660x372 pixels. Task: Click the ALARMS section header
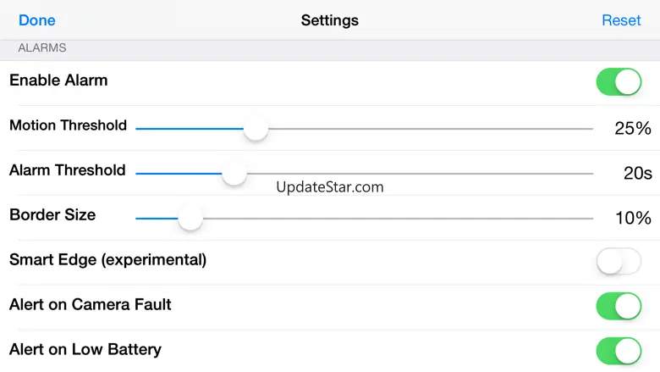pyautogui.click(x=42, y=48)
